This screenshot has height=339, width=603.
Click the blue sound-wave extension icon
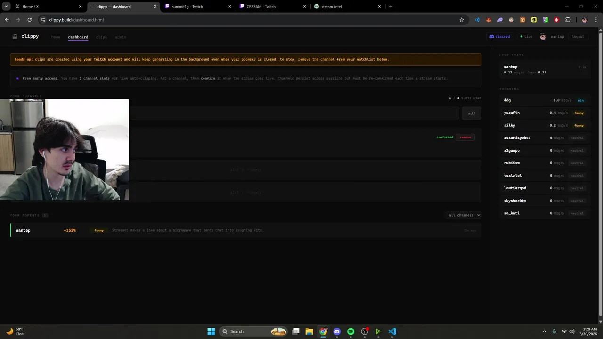[477, 20]
